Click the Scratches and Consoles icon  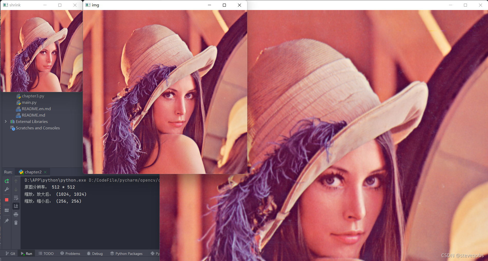[x=13, y=128]
